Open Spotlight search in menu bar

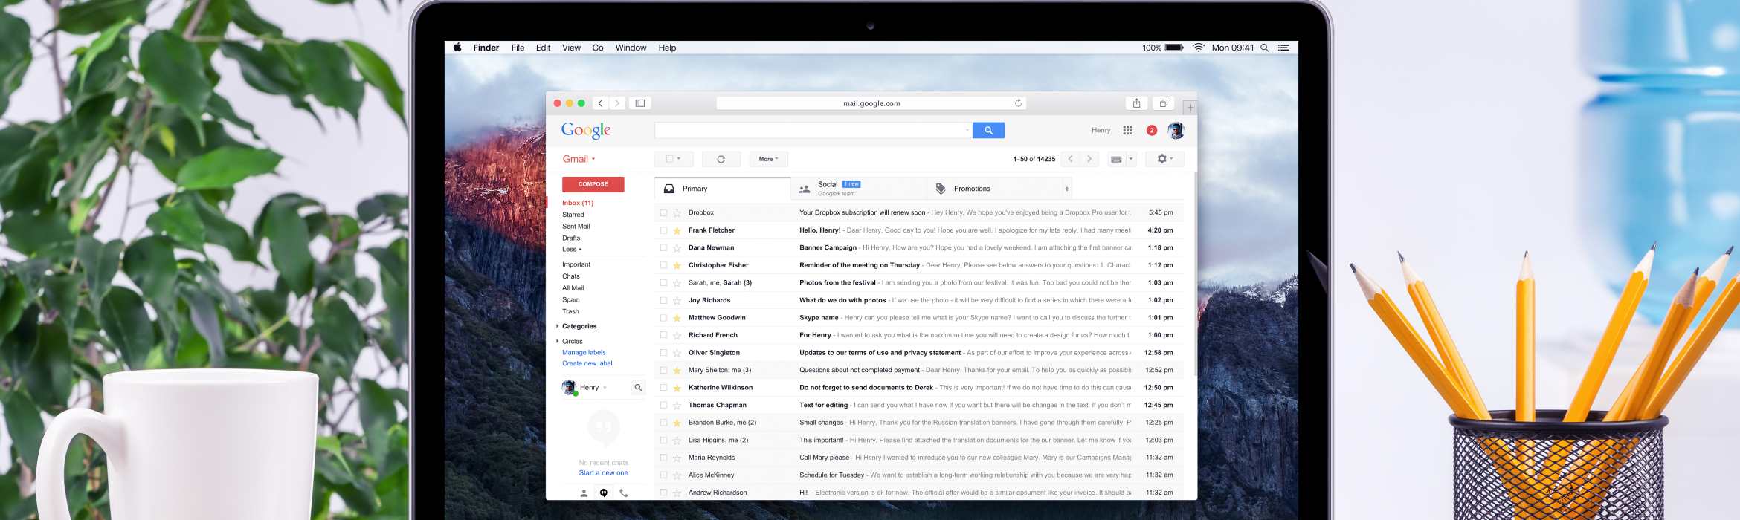[x=1264, y=48]
